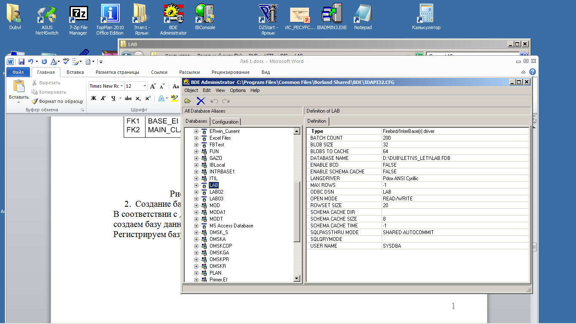Toggle bold Ж formatting in Word
The width and height of the screenshot is (576, 324).
[x=94, y=98]
